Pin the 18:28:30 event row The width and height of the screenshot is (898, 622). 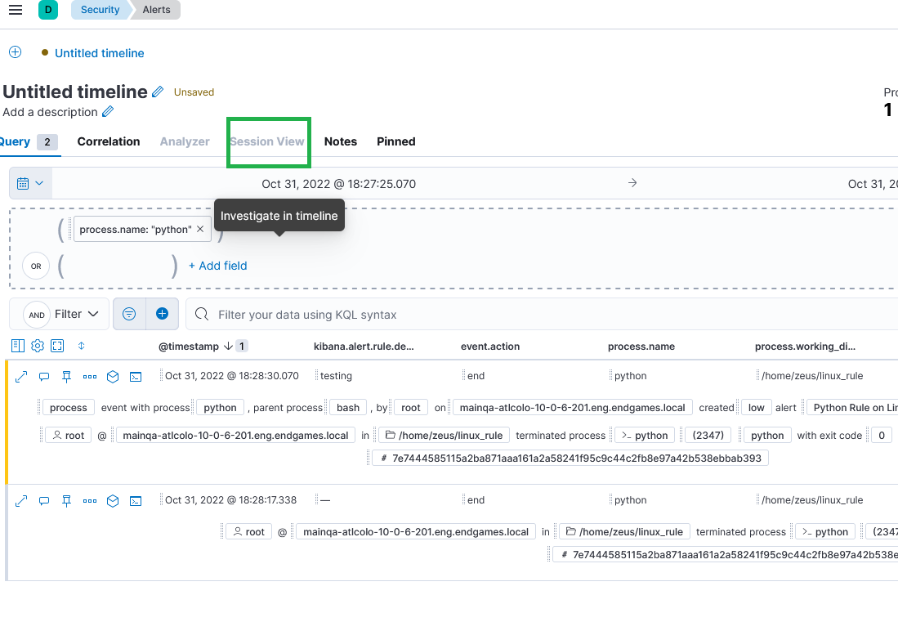click(66, 376)
